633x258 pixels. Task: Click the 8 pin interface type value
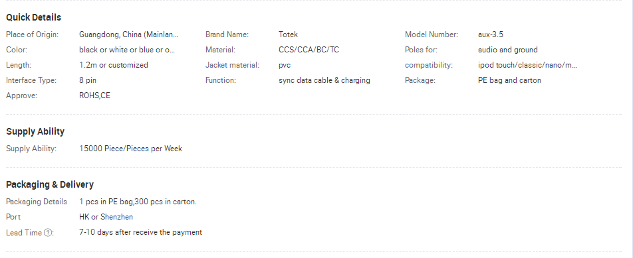tap(88, 80)
